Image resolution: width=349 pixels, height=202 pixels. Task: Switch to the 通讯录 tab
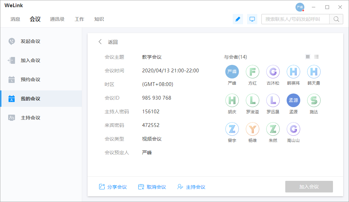point(57,19)
